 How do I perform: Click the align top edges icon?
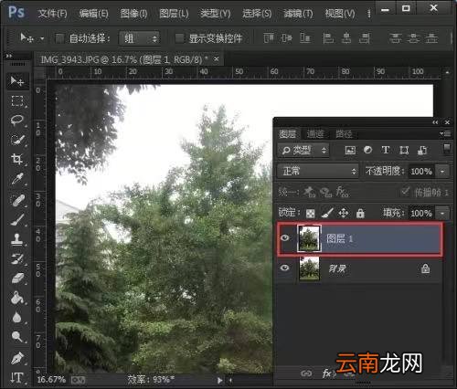click(x=269, y=38)
